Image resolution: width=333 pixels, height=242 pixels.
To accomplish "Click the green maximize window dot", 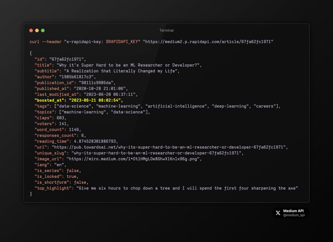I will pyautogui.click(x=43, y=31).
